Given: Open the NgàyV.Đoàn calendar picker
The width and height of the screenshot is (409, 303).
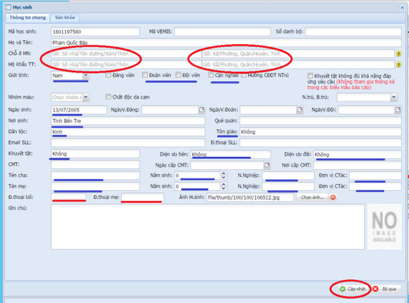Looking at the screenshot, I should pos(300,110).
